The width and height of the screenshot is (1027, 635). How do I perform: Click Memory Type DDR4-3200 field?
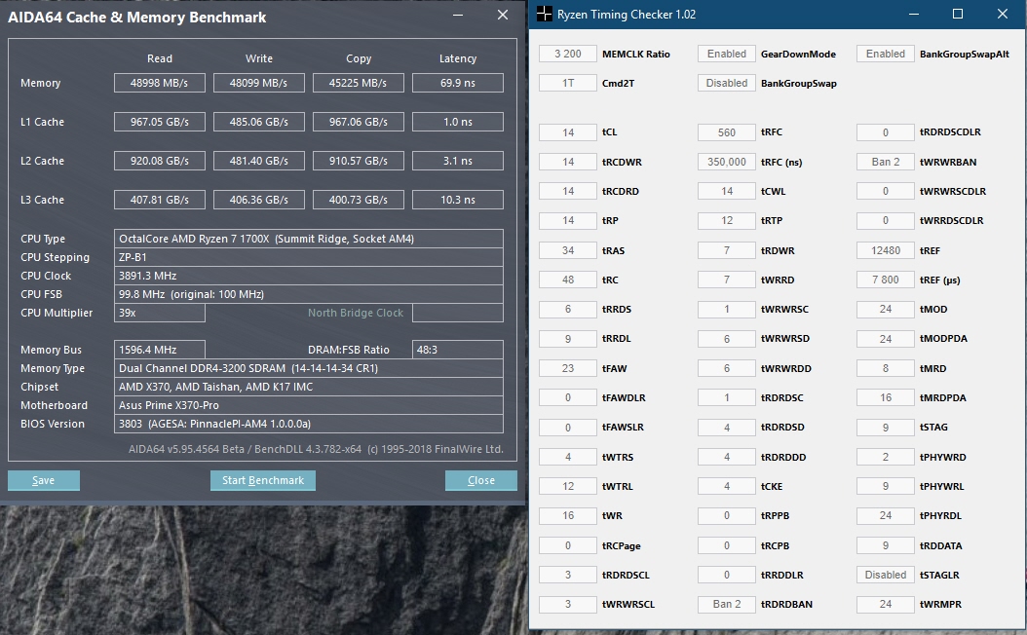(x=309, y=368)
